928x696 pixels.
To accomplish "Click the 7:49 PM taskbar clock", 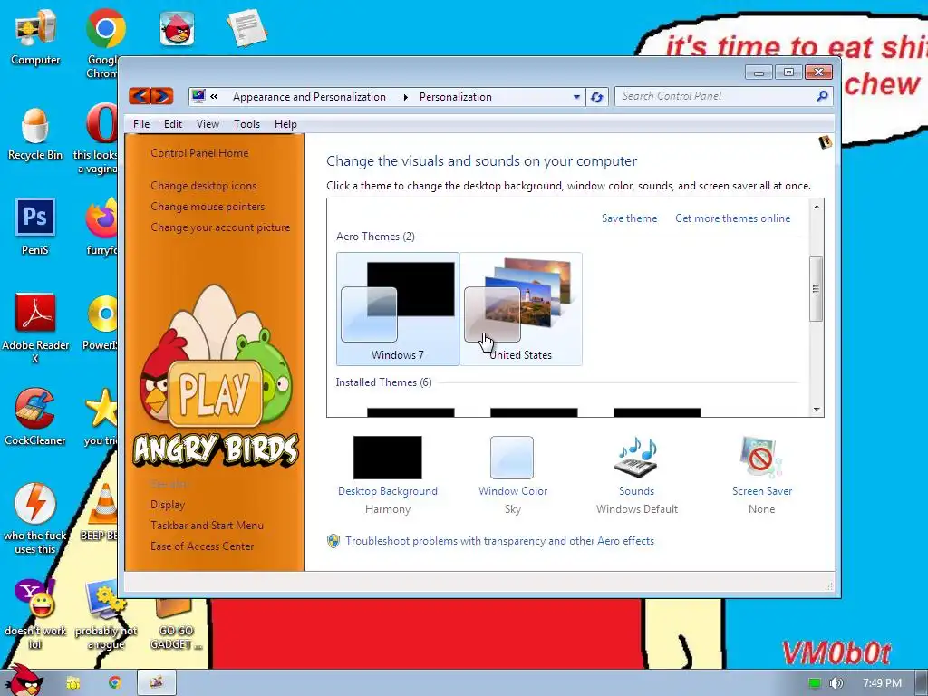I will pos(882,683).
